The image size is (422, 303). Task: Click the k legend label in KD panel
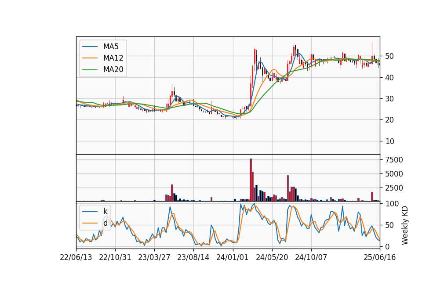(105, 211)
